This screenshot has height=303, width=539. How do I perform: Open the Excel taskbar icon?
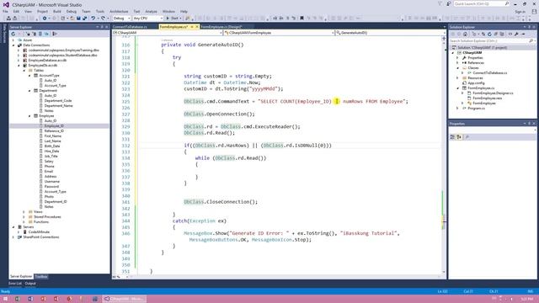17,299
